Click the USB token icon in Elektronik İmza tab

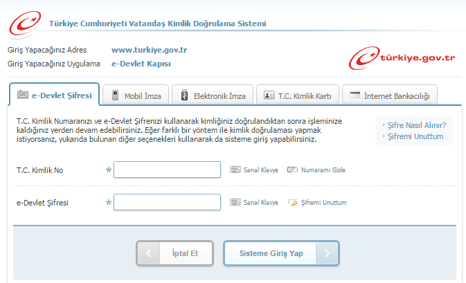pyautogui.click(x=184, y=95)
